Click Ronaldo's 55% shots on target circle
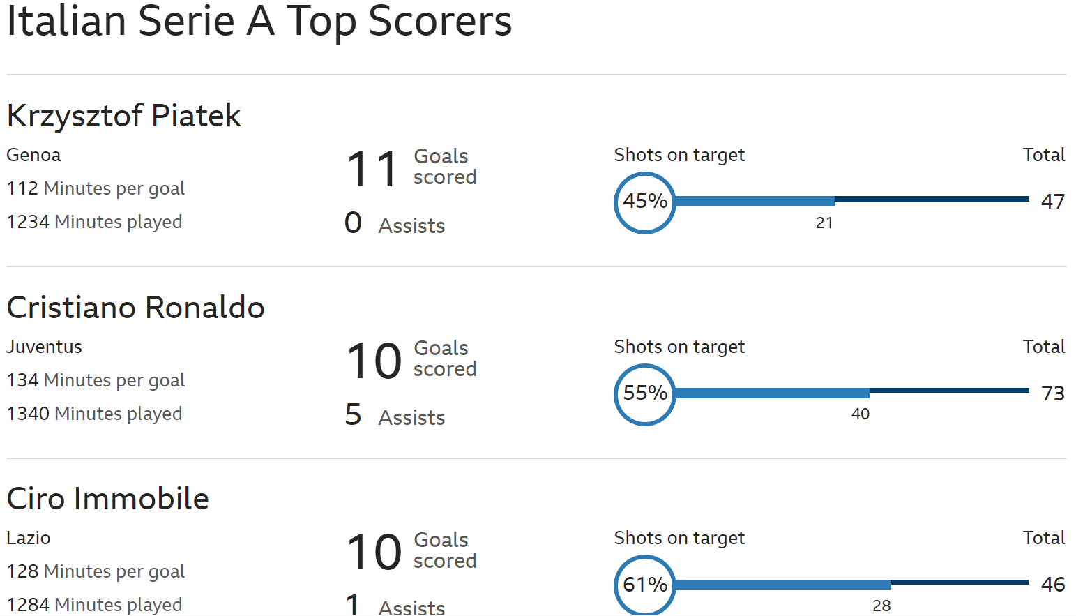 645,394
